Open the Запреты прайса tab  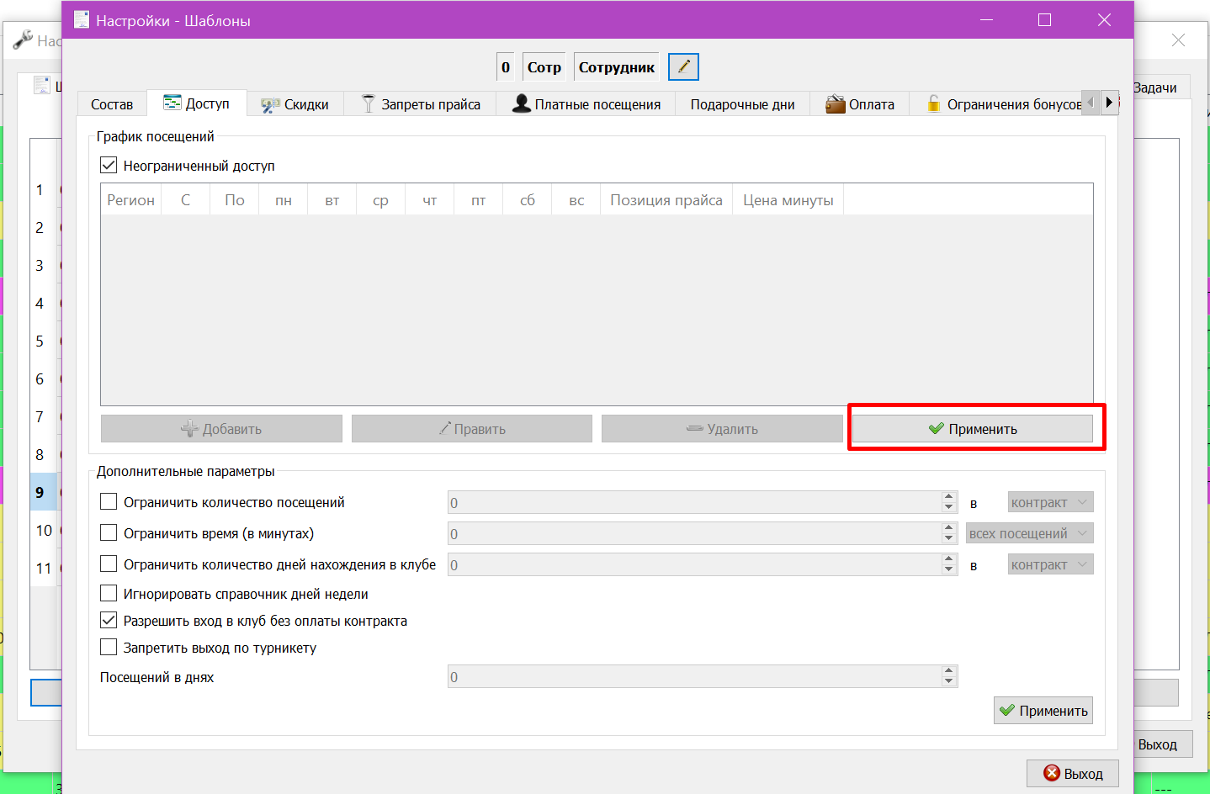[x=421, y=104]
